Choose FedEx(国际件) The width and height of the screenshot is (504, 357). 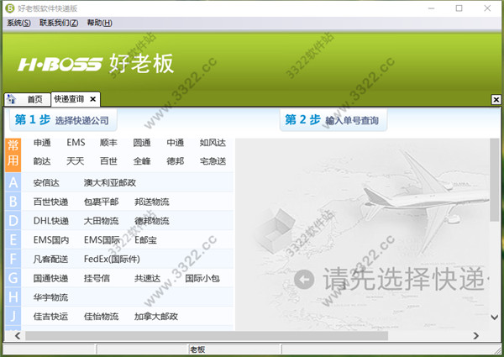tap(112, 259)
